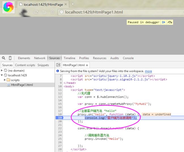The height and width of the screenshot is (152, 184).
Task: Click 'data = undefined' inline value
Action: pos(157,114)
